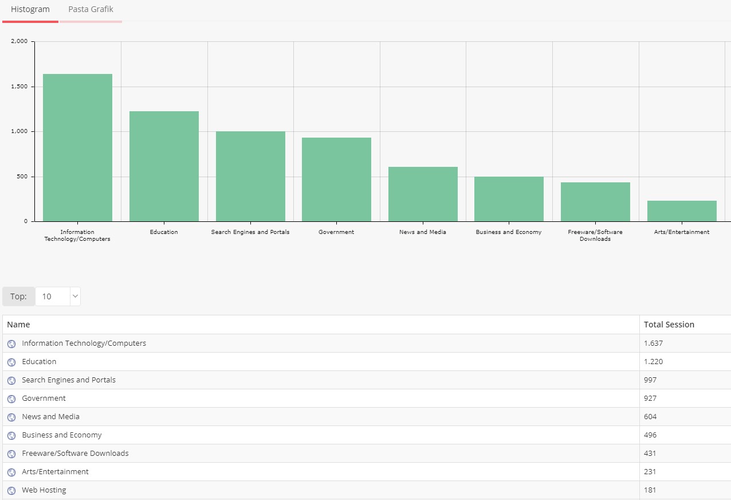The image size is (731, 500).
Task: Click the globe icon beside the Government row
Action: (11, 399)
